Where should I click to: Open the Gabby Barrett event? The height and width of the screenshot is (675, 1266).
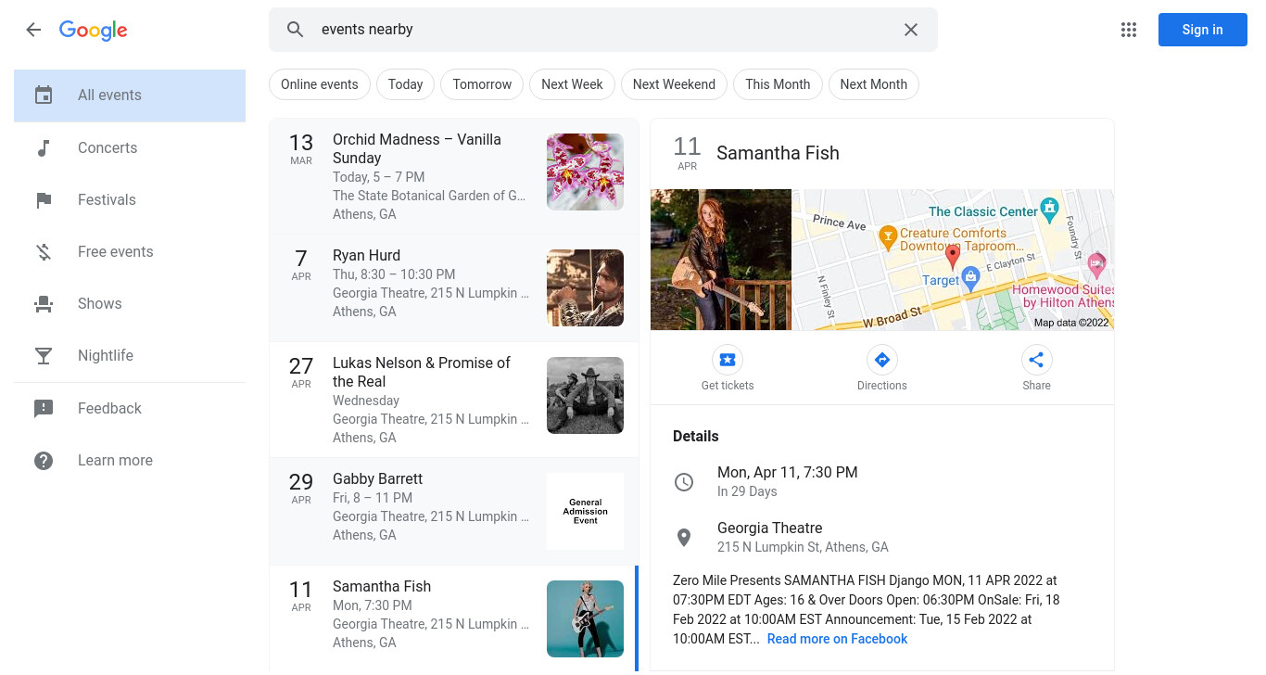coord(454,511)
